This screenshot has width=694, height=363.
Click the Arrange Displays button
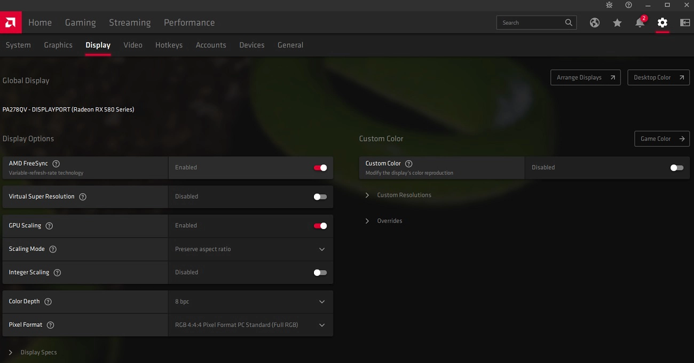pos(586,77)
